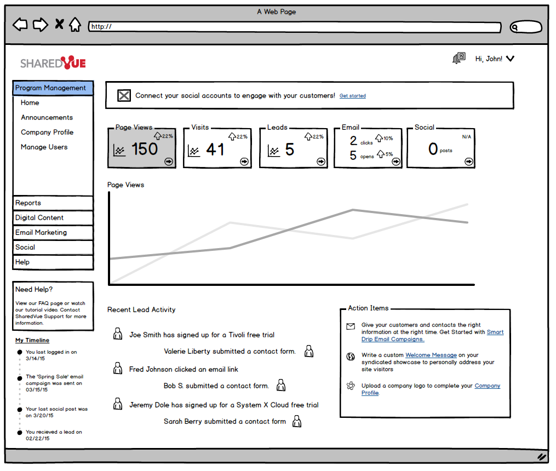Viewport: 556px width, 471px height.
Task: Open Home in sidebar
Action: (x=30, y=103)
